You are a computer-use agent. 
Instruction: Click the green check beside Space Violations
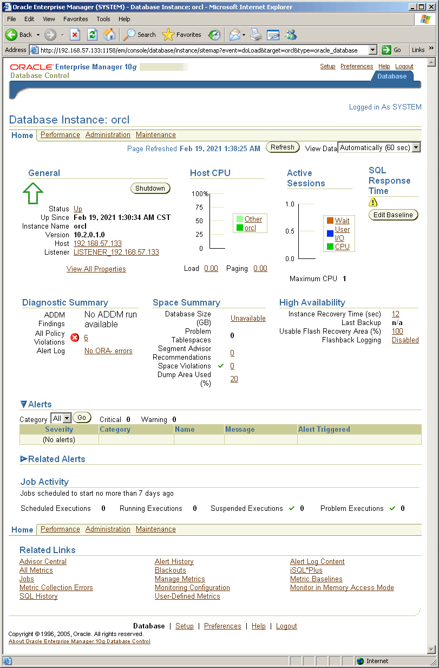pyautogui.click(x=221, y=366)
